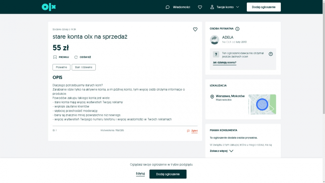Expand Zobacz więcej in consumer rights
The image size is (325, 183).
tap(221, 151)
